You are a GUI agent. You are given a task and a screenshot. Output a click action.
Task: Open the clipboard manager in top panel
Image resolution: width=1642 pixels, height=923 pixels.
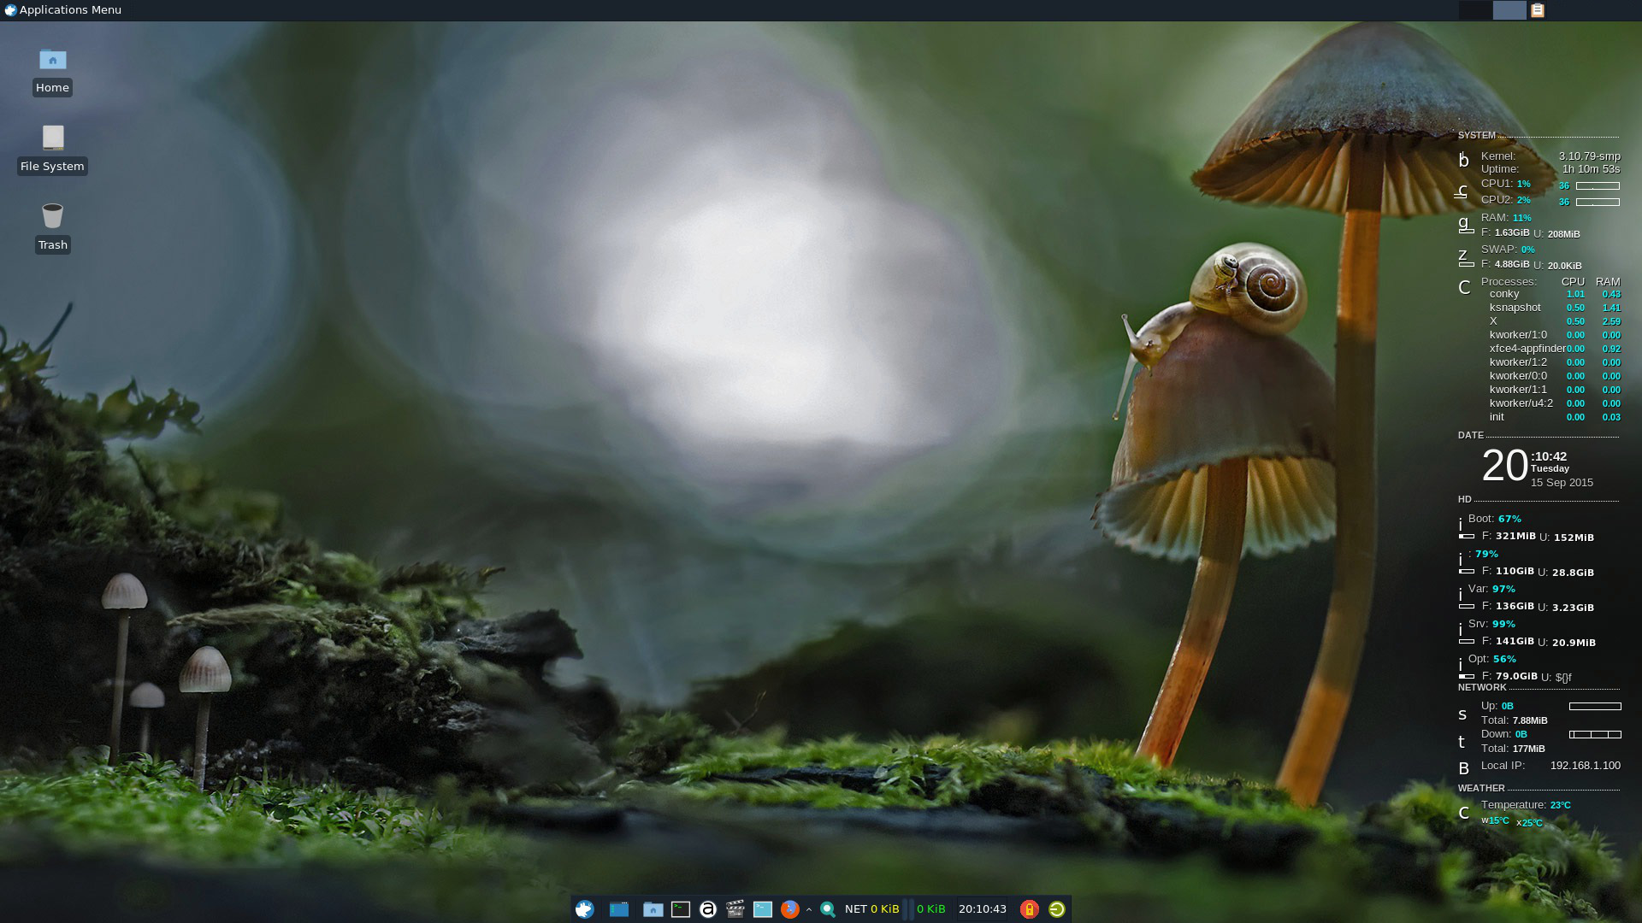pyautogui.click(x=1538, y=10)
